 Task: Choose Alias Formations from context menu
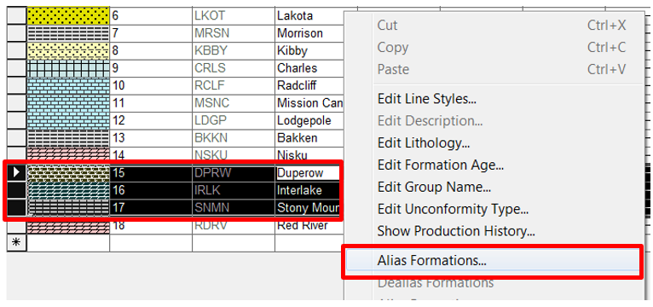(x=493, y=261)
